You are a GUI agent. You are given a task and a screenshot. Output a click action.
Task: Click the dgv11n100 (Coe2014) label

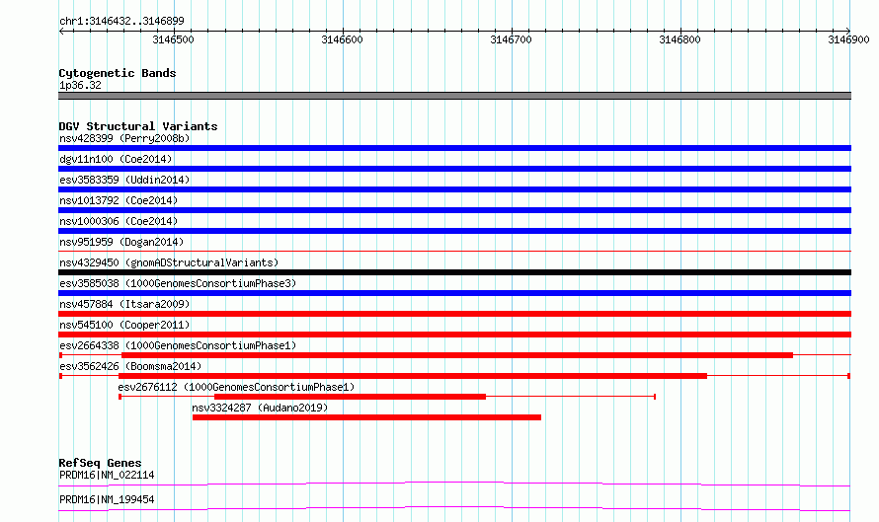[116, 159]
